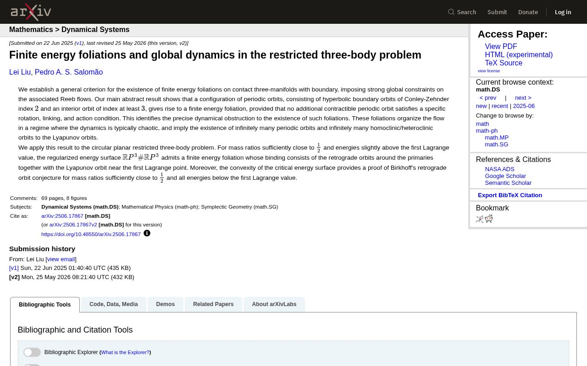Click Submit in header
This screenshot has height=366, width=587.
(497, 12)
